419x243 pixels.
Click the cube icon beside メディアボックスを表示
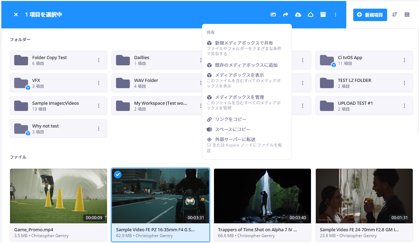coord(209,75)
